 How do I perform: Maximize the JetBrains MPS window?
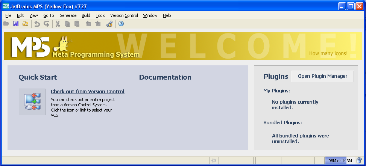click(351, 6)
